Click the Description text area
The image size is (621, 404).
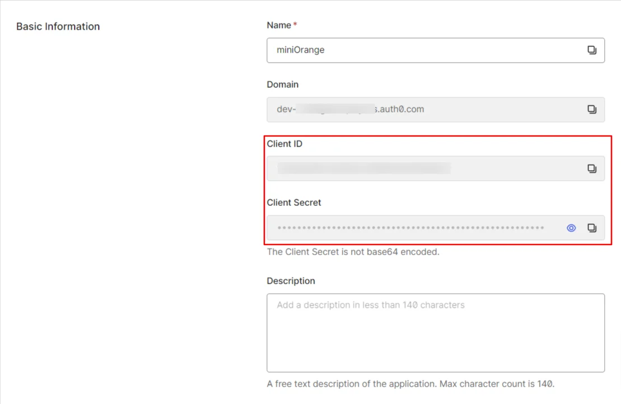tap(436, 332)
